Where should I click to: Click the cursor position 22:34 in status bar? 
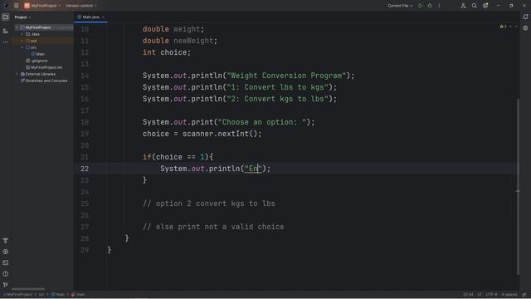coord(468,295)
